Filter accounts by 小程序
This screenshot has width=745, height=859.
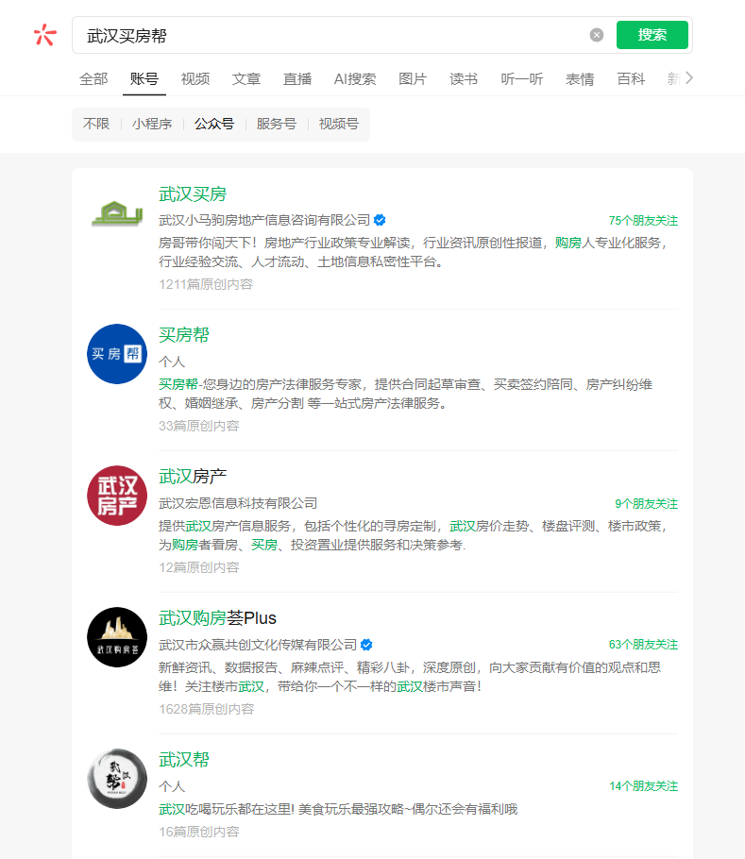(152, 124)
